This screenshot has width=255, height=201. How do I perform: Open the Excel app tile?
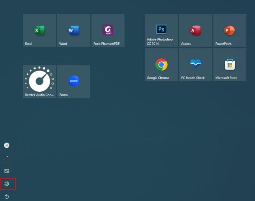[x=39, y=30]
